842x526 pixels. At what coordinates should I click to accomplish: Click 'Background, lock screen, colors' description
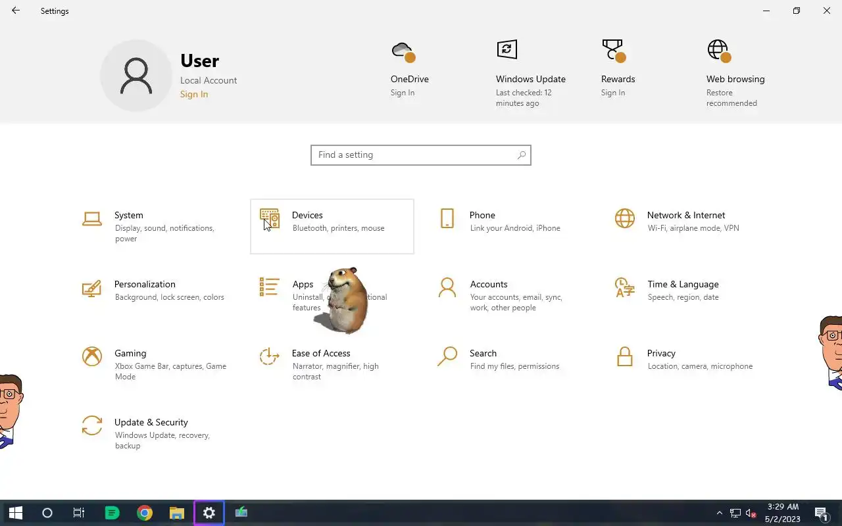(x=170, y=297)
